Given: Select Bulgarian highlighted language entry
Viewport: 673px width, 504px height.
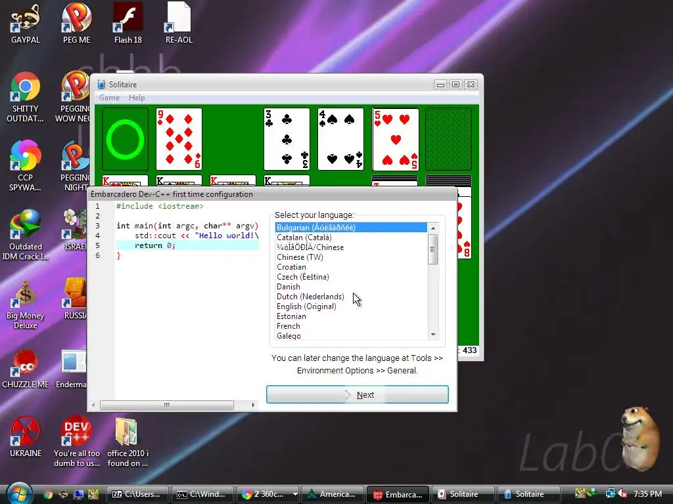Looking at the screenshot, I should click(x=351, y=228).
